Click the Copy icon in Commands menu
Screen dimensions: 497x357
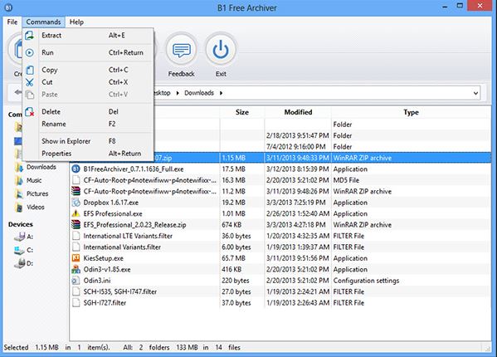pyautogui.click(x=30, y=70)
